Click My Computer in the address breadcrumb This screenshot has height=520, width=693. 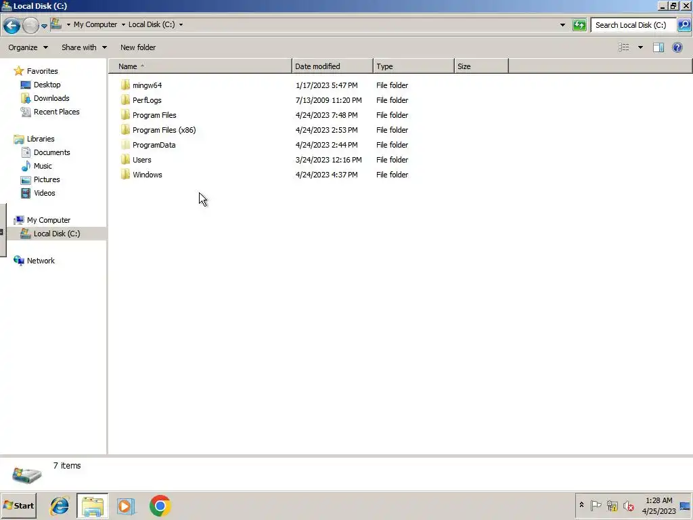(95, 25)
